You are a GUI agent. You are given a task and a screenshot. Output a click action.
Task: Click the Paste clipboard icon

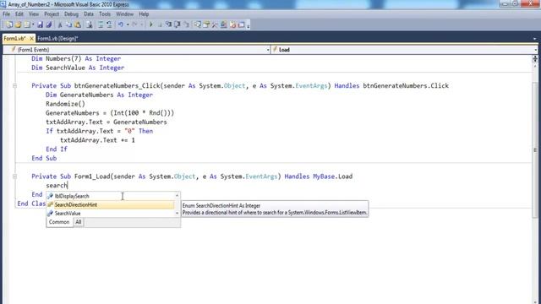tap(78, 24)
